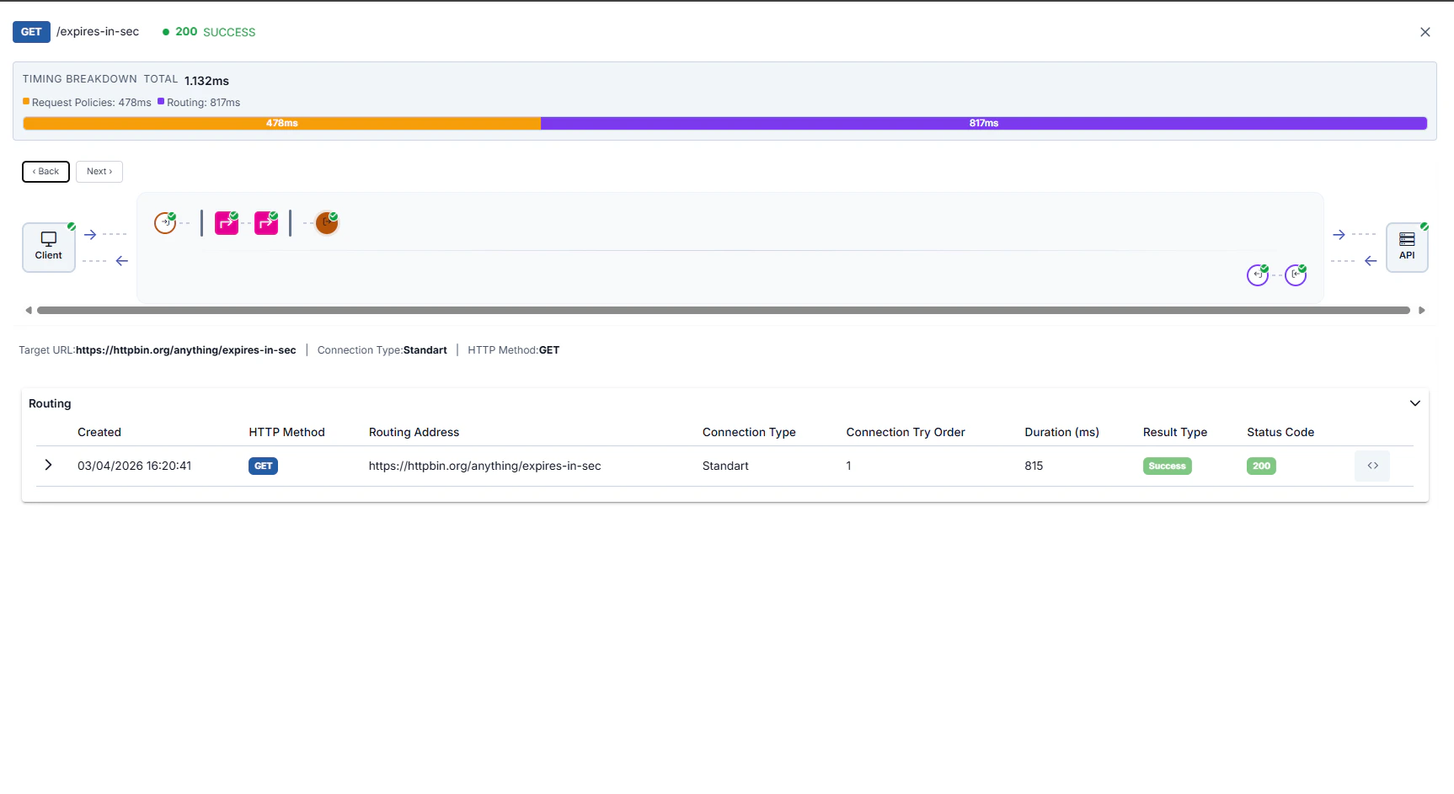
Task: Expand the routing table row details arrow
Action: (x=48, y=465)
